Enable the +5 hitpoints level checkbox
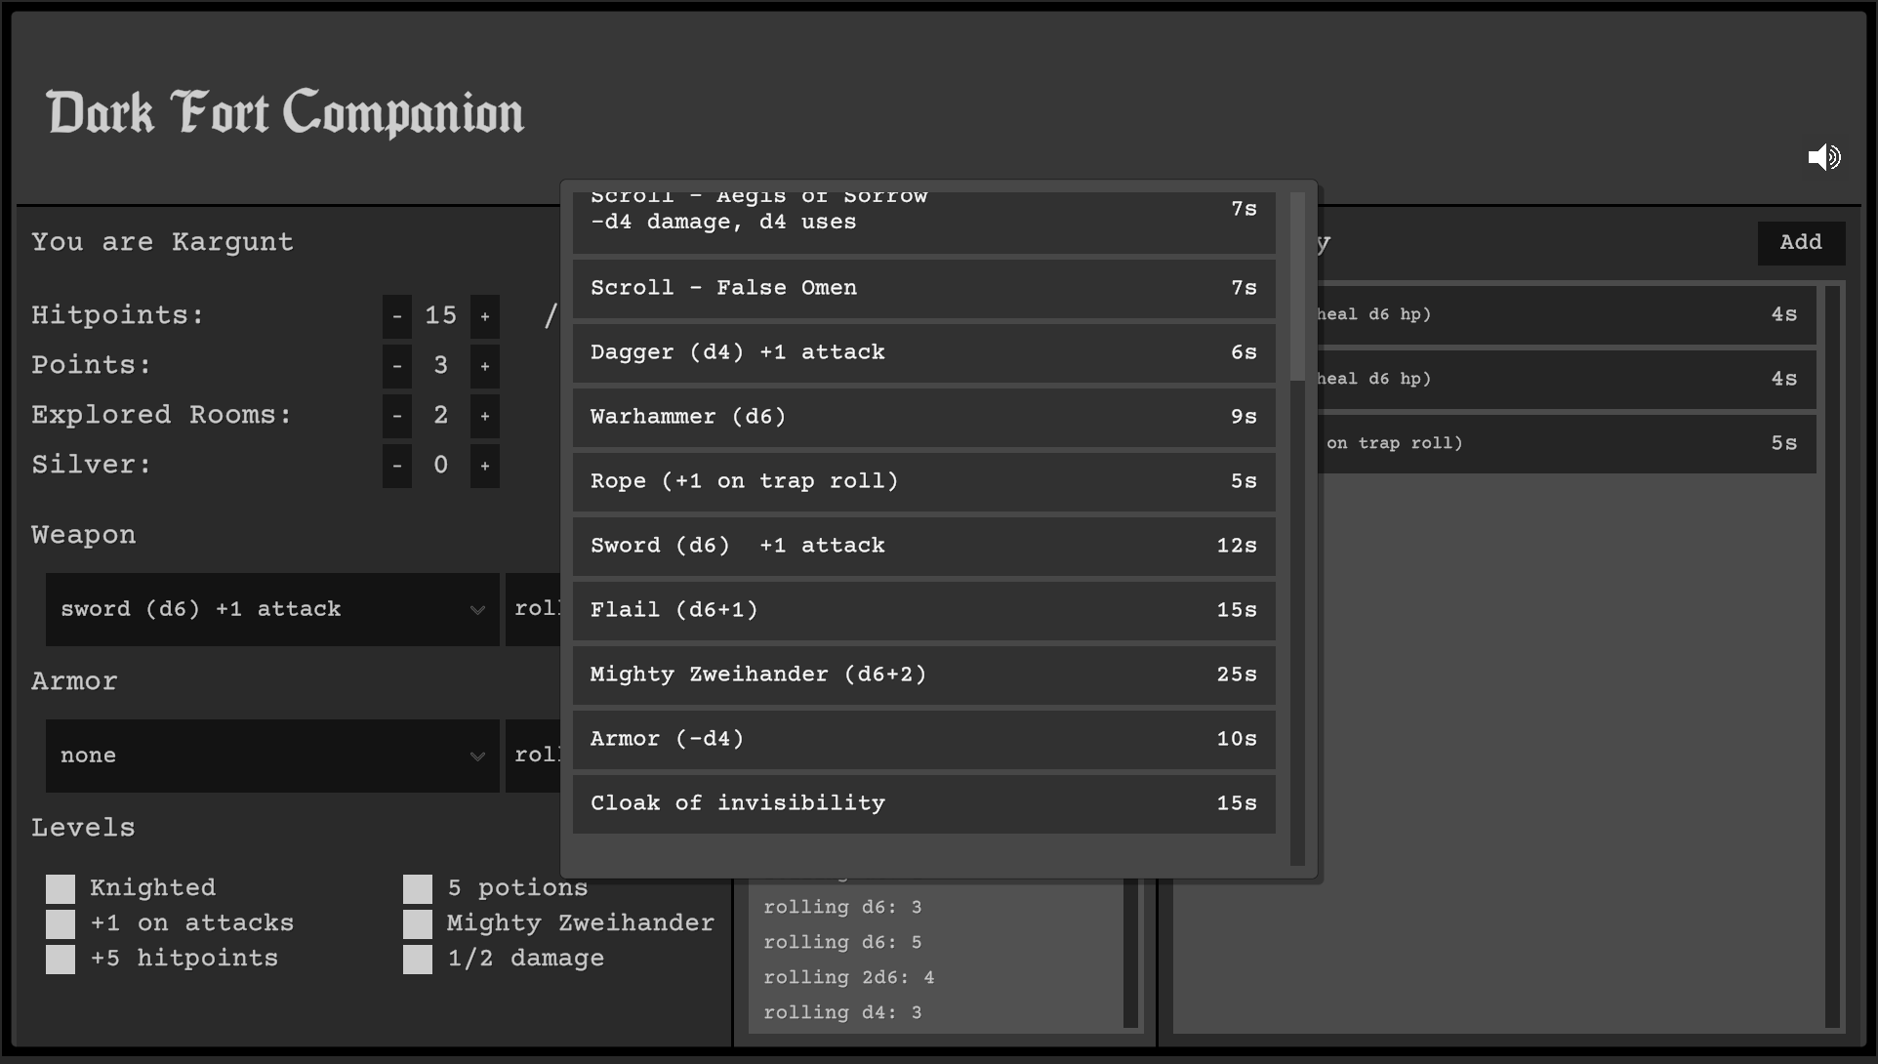 point(61,959)
